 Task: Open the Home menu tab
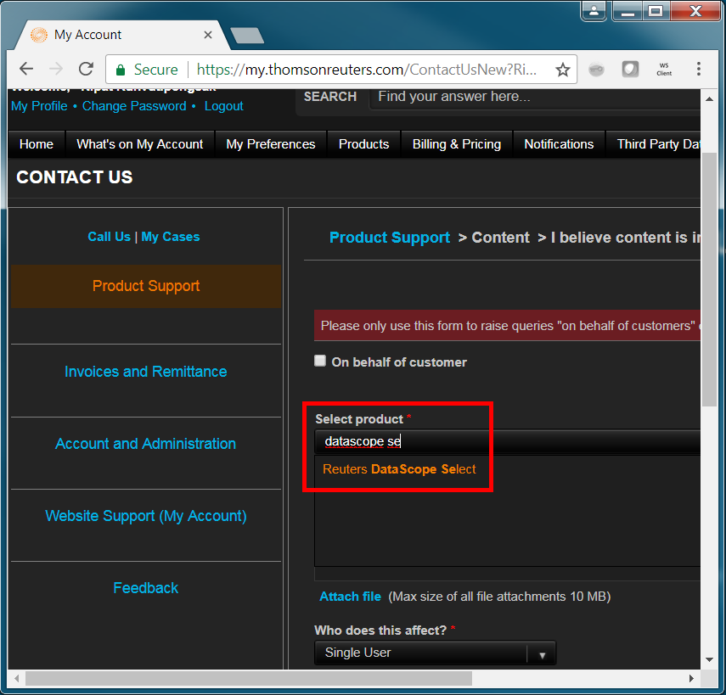click(37, 144)
